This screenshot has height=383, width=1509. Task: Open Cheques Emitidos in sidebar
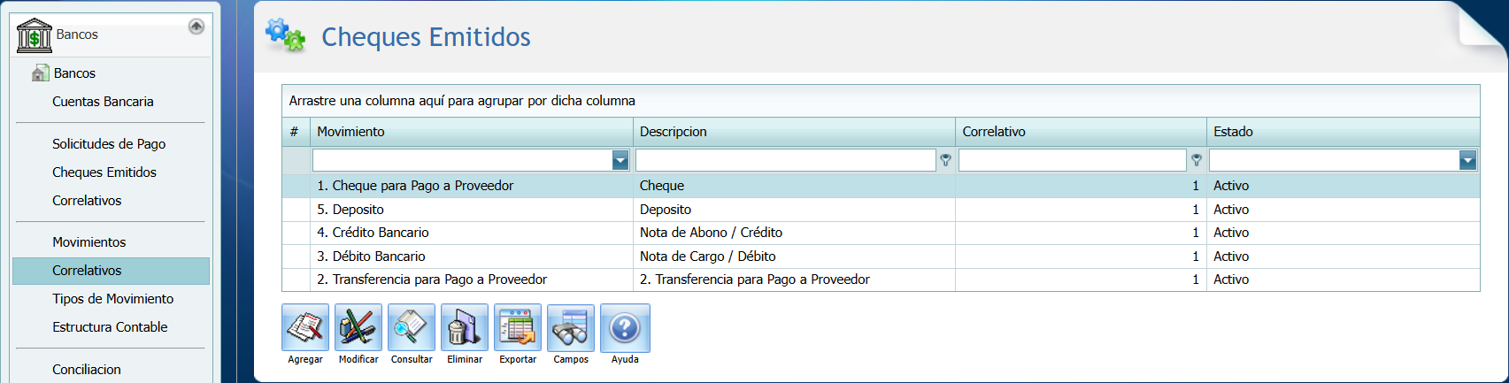pos(104,172)
